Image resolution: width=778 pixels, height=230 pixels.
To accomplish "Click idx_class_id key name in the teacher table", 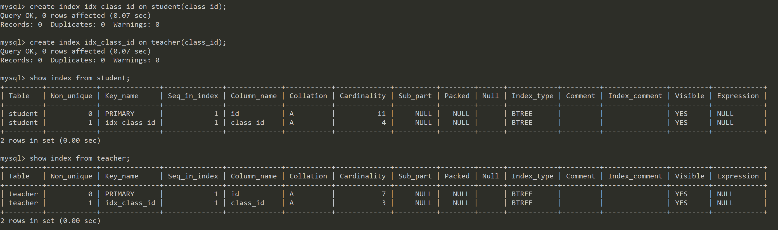I will 130,203.
